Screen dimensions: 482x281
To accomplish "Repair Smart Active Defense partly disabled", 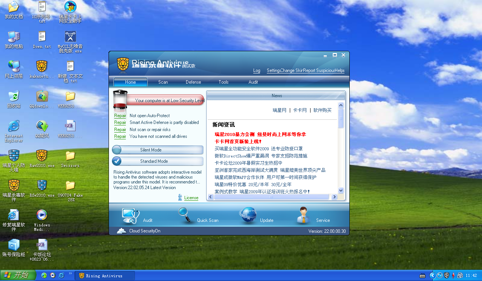I will coord(120,122).
